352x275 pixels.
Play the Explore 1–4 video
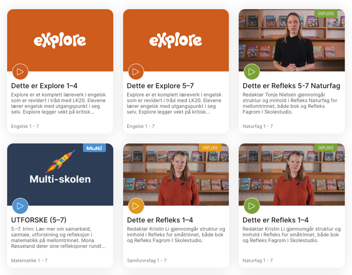click(x=20, y=72)
